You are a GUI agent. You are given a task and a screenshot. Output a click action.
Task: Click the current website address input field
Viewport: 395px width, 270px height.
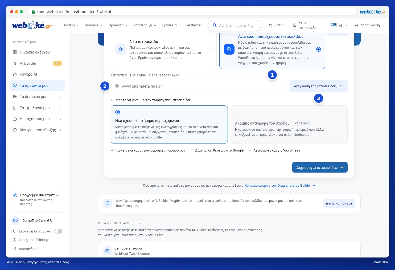coord(199,86)
